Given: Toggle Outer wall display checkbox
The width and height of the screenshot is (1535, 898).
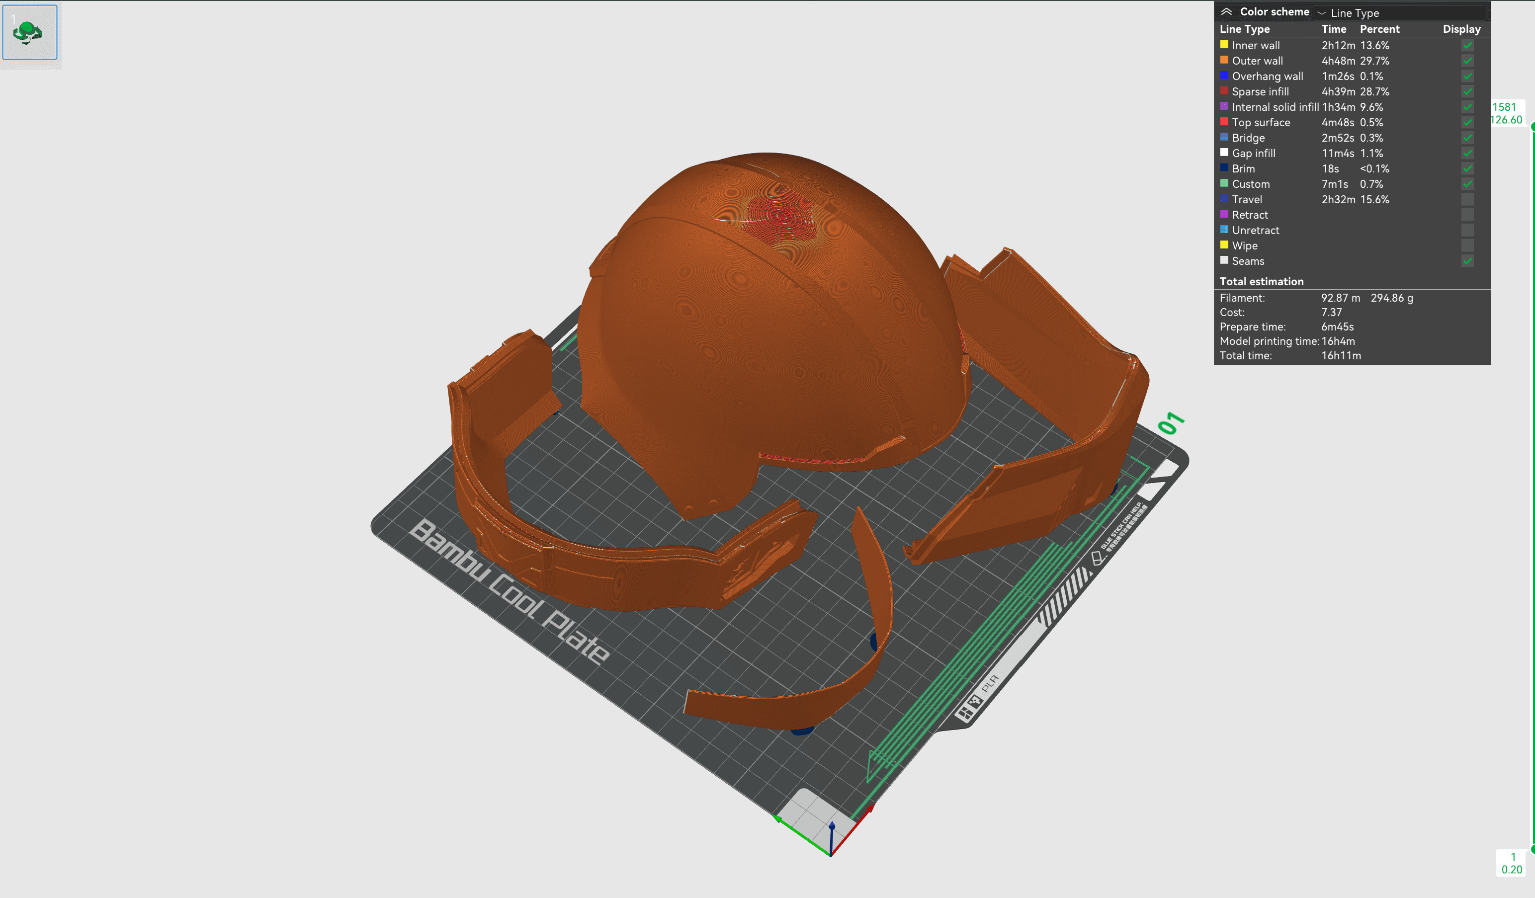Looking at the screenshot, I should pyautogui.click(x=1467, y=61).
